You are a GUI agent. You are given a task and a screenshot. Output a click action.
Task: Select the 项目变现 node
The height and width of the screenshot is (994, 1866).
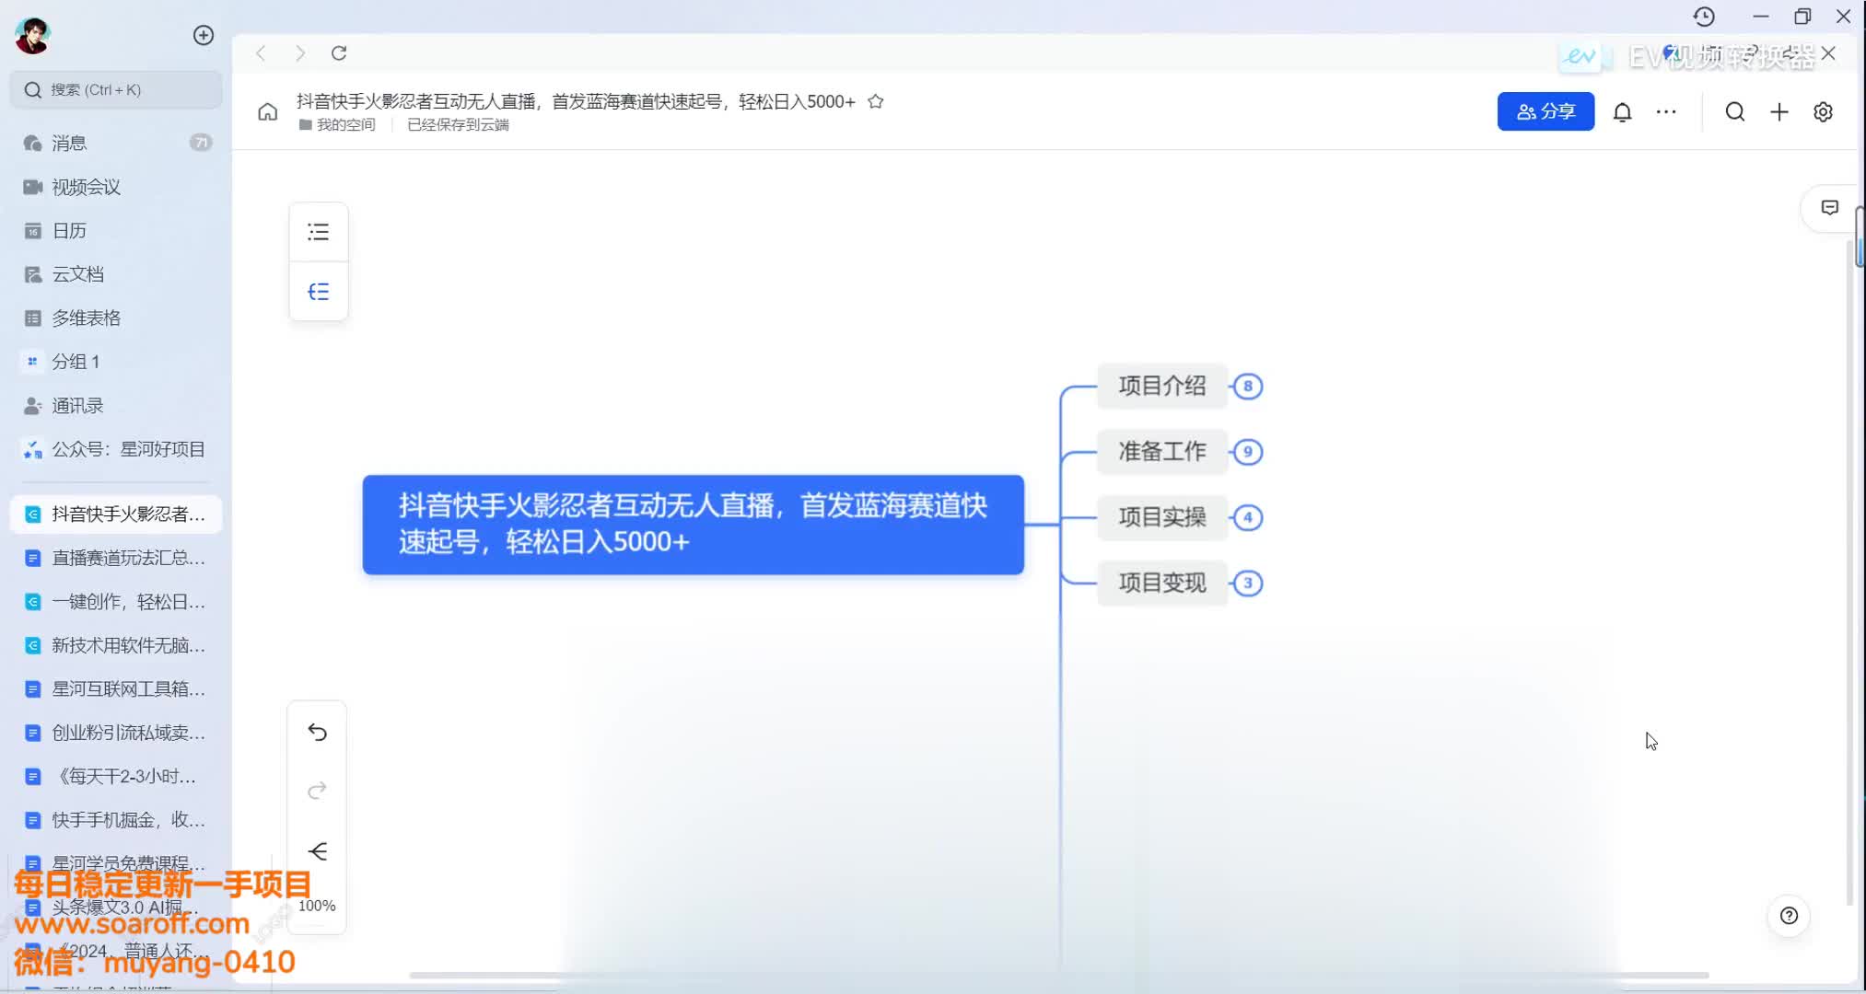[x=1162, y=583]
